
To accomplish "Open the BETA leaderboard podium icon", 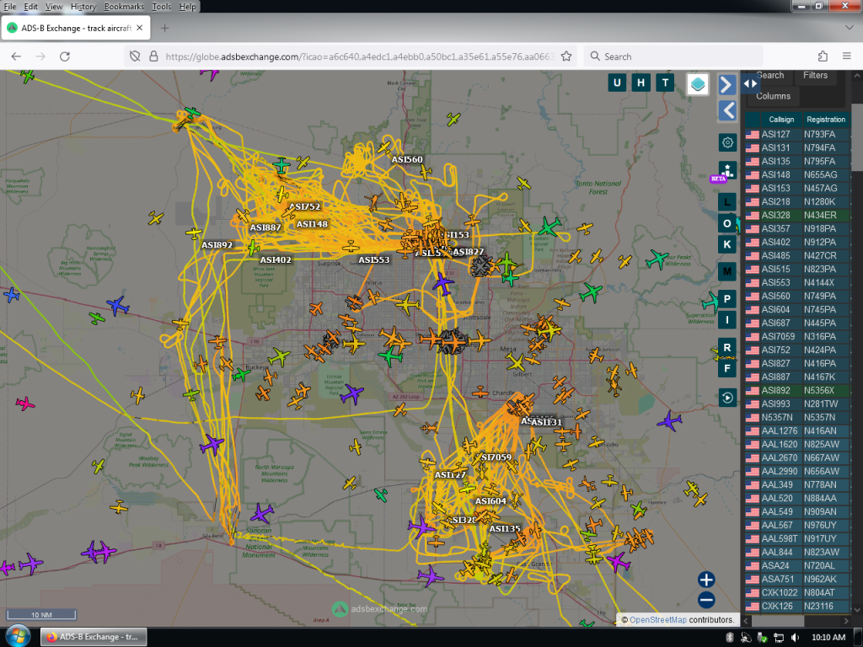I will click(x=727, y=169).
